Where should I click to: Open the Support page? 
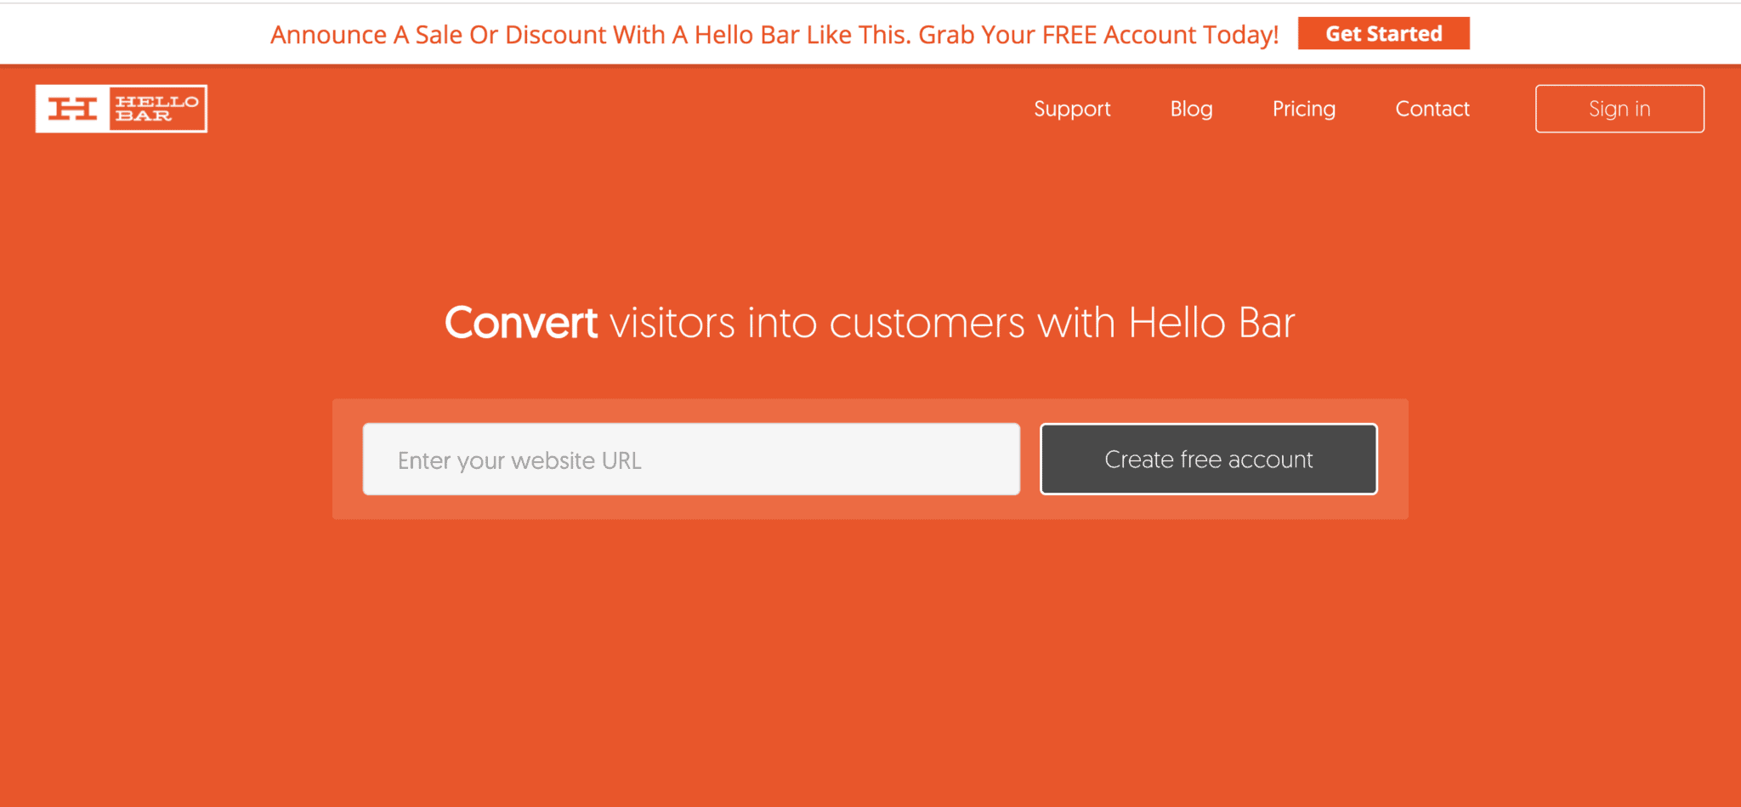pyautogui.click(x=1072, y=109)
